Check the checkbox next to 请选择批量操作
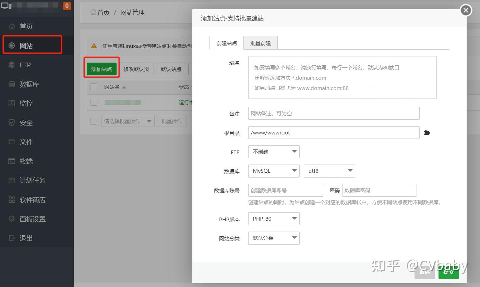The height and width of the screenshot is (287, 480). pos(94,121)
